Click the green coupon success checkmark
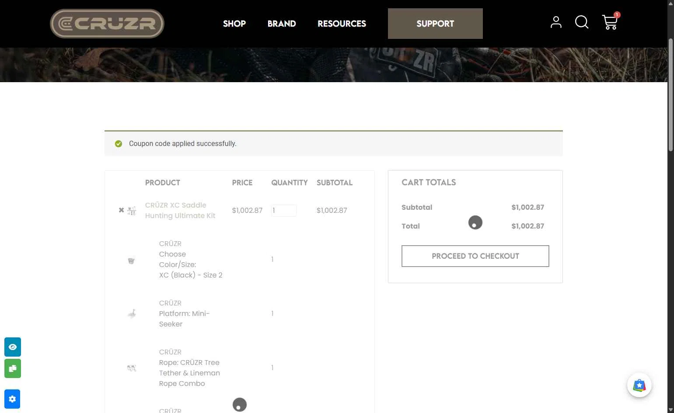The width and height of the screenshot is (674, 413). click(x=119, y=144)
